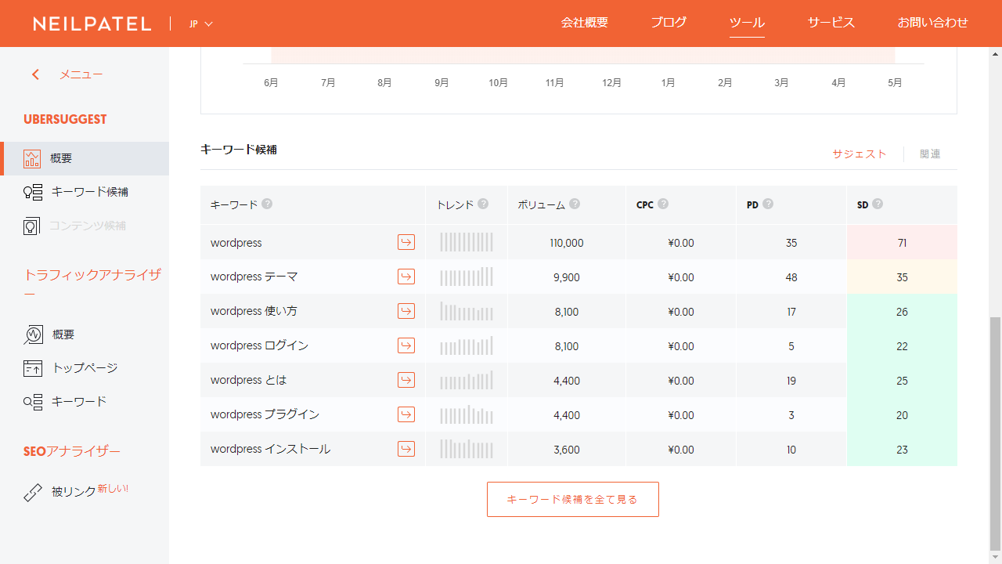Open arrow icon for wordpress テーマ

click(x=406, y=277)
